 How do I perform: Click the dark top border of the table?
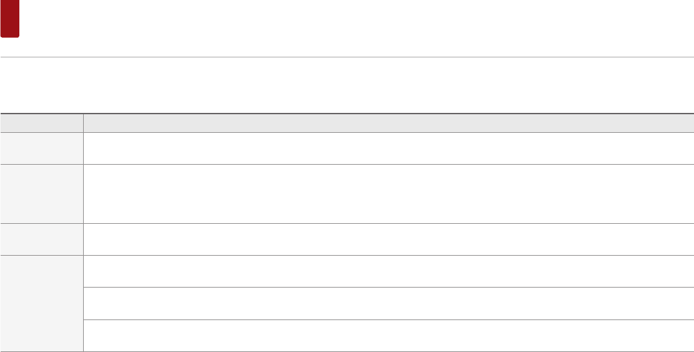pyautogui.click(x=347, y=114)
